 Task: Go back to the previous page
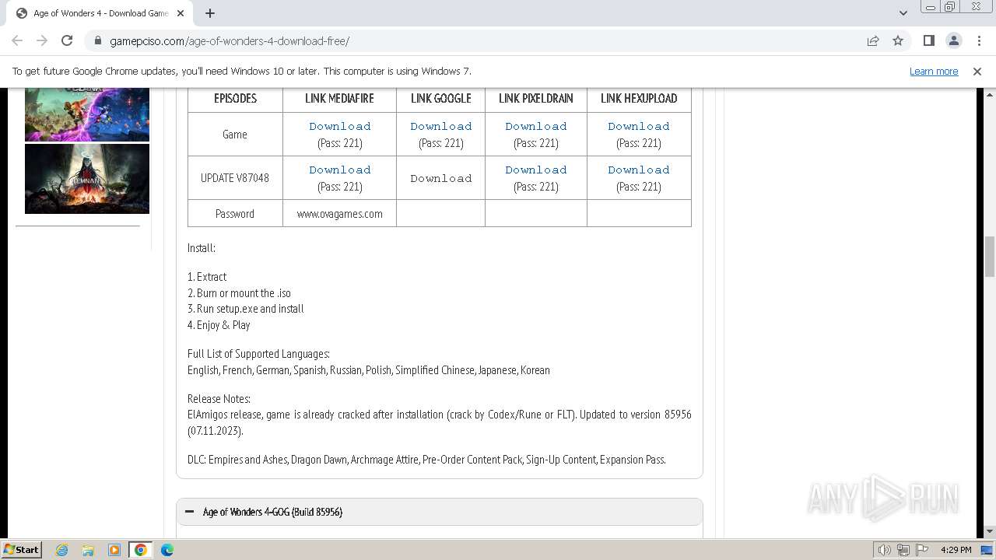tap(17, 40)
